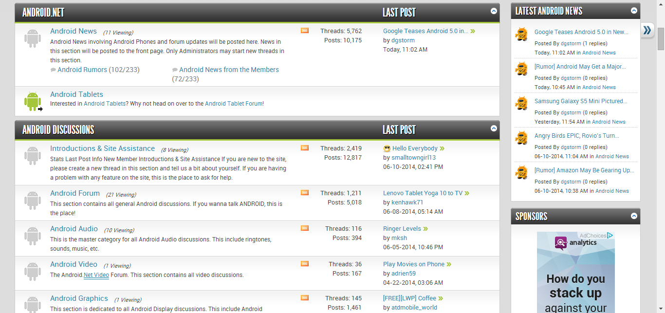Go to last post arrow after Ringer Levels
The height and width of the screenshot is (313, 665).
pos(425,229)
